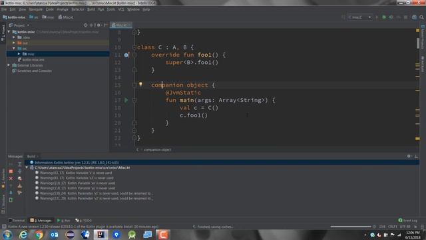Click the Project panel settings gear icon

(x=99, y=25)
